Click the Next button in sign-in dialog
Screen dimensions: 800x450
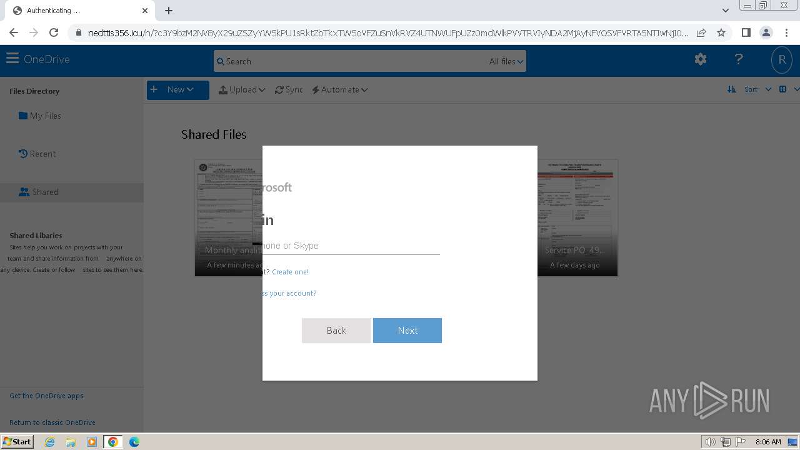click(x=407, y=331)
